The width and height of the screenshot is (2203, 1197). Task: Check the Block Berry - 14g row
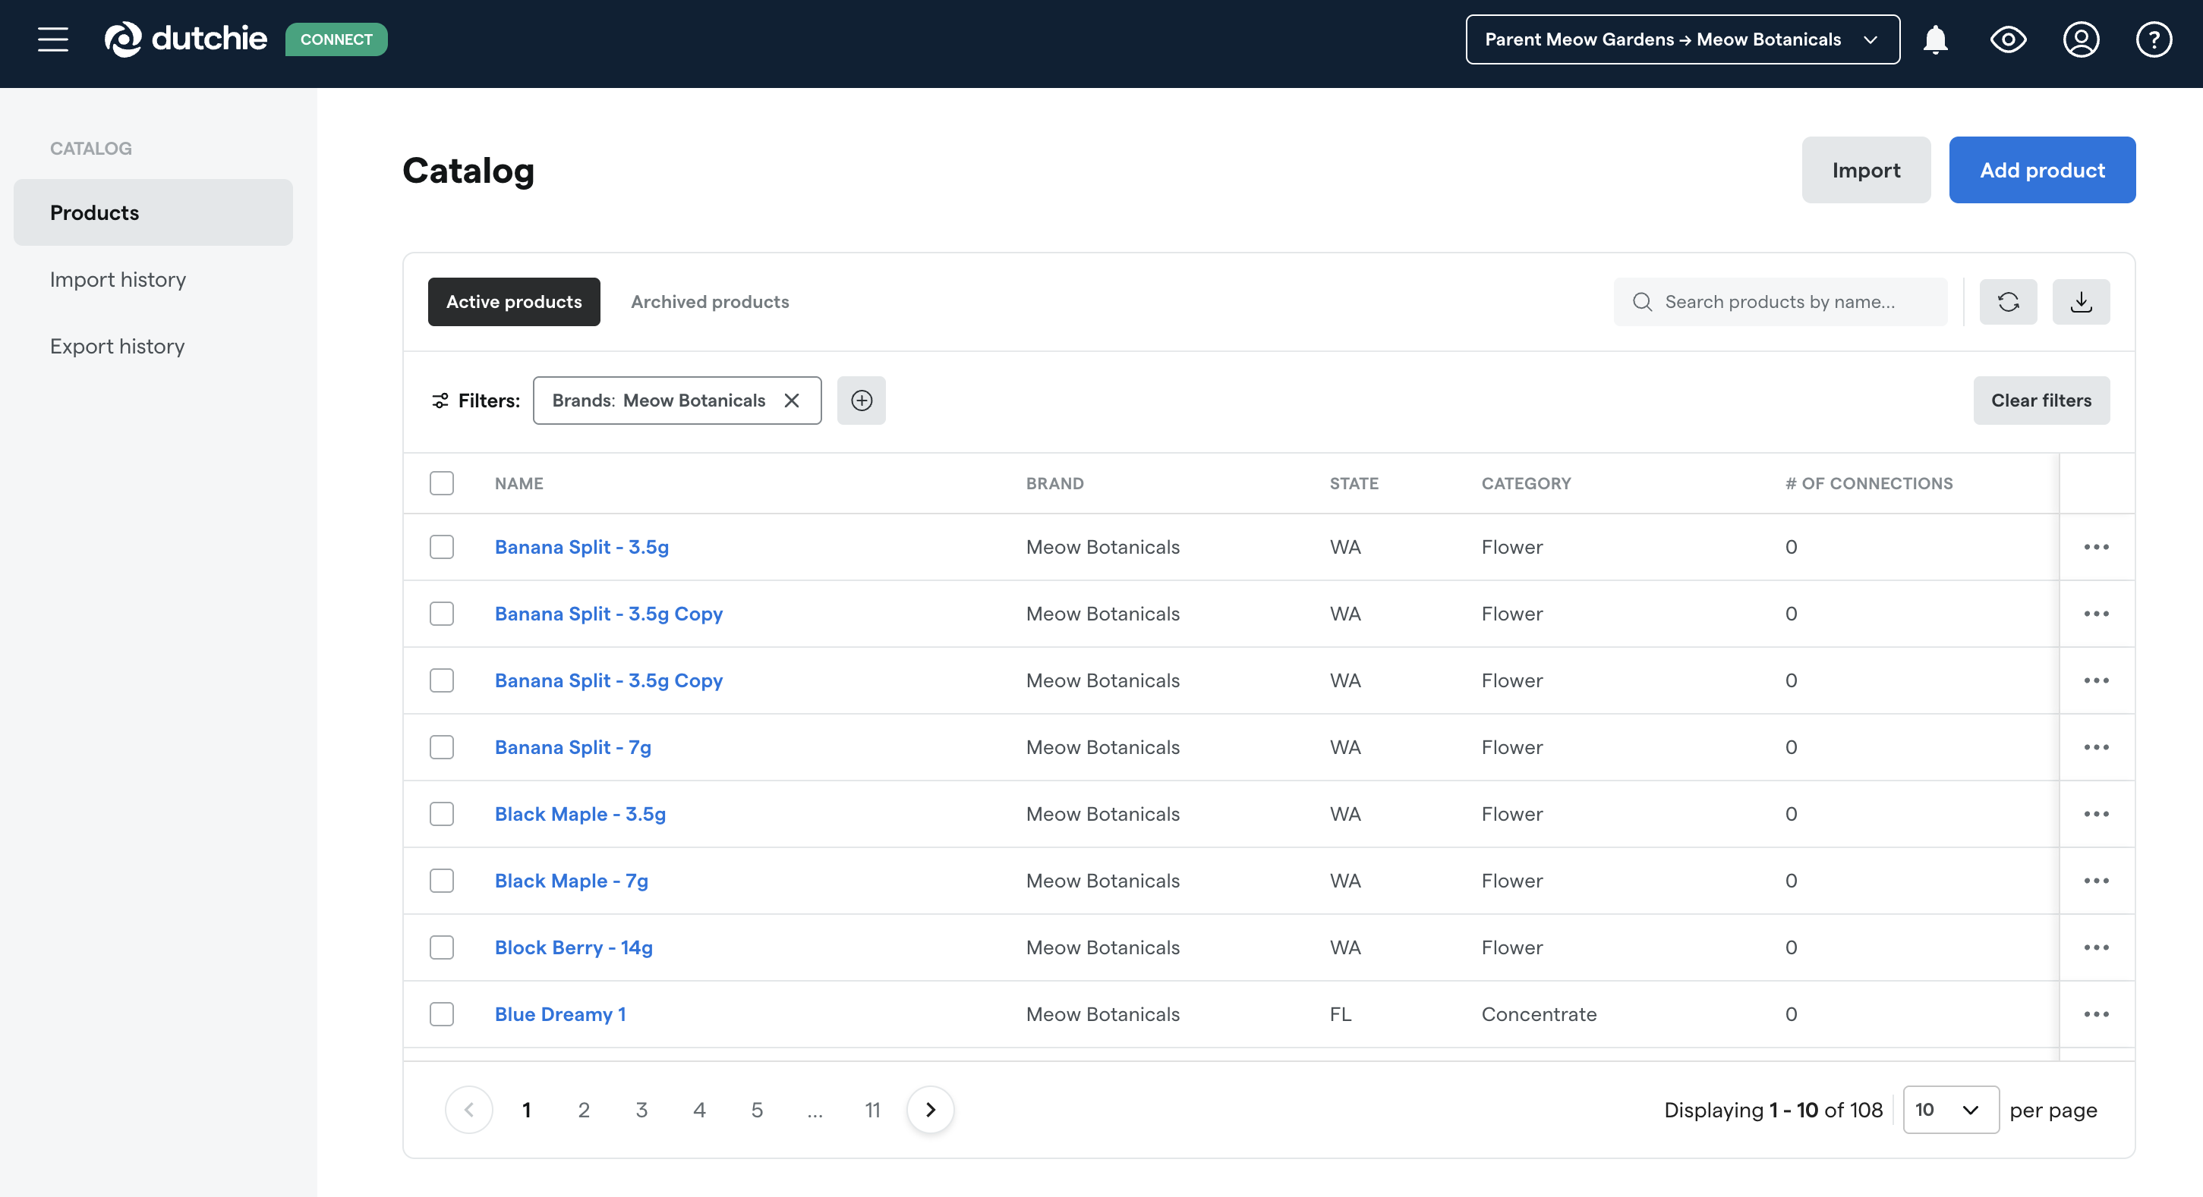coord(441,947)
